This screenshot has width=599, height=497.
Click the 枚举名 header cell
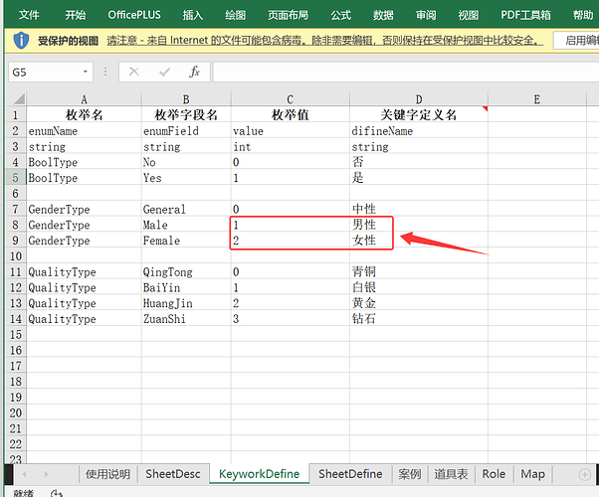pos(84,114)
